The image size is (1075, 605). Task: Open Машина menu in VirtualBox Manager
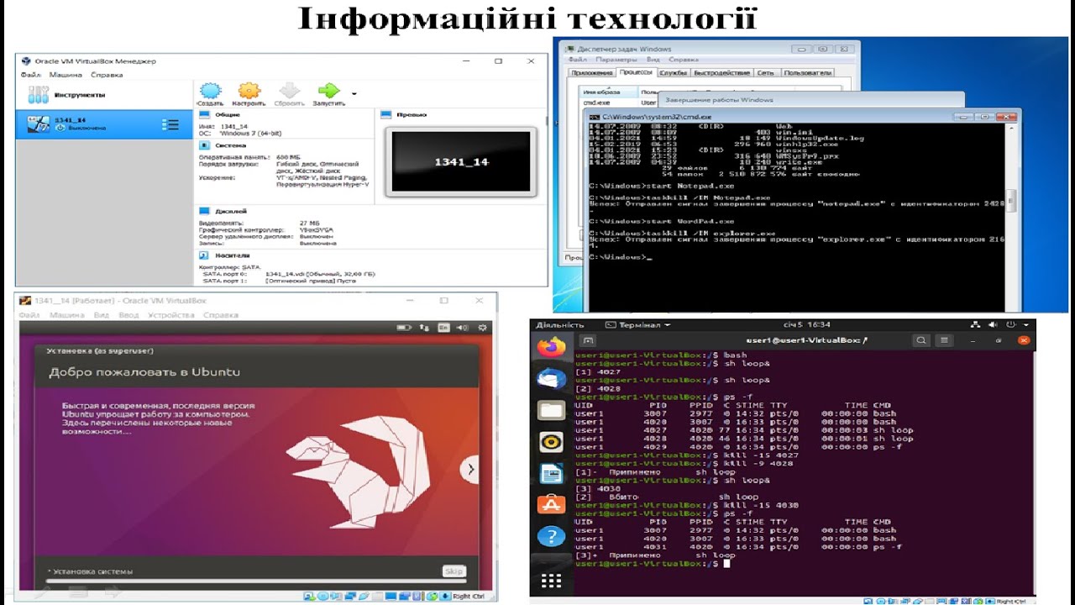point(66,75)
